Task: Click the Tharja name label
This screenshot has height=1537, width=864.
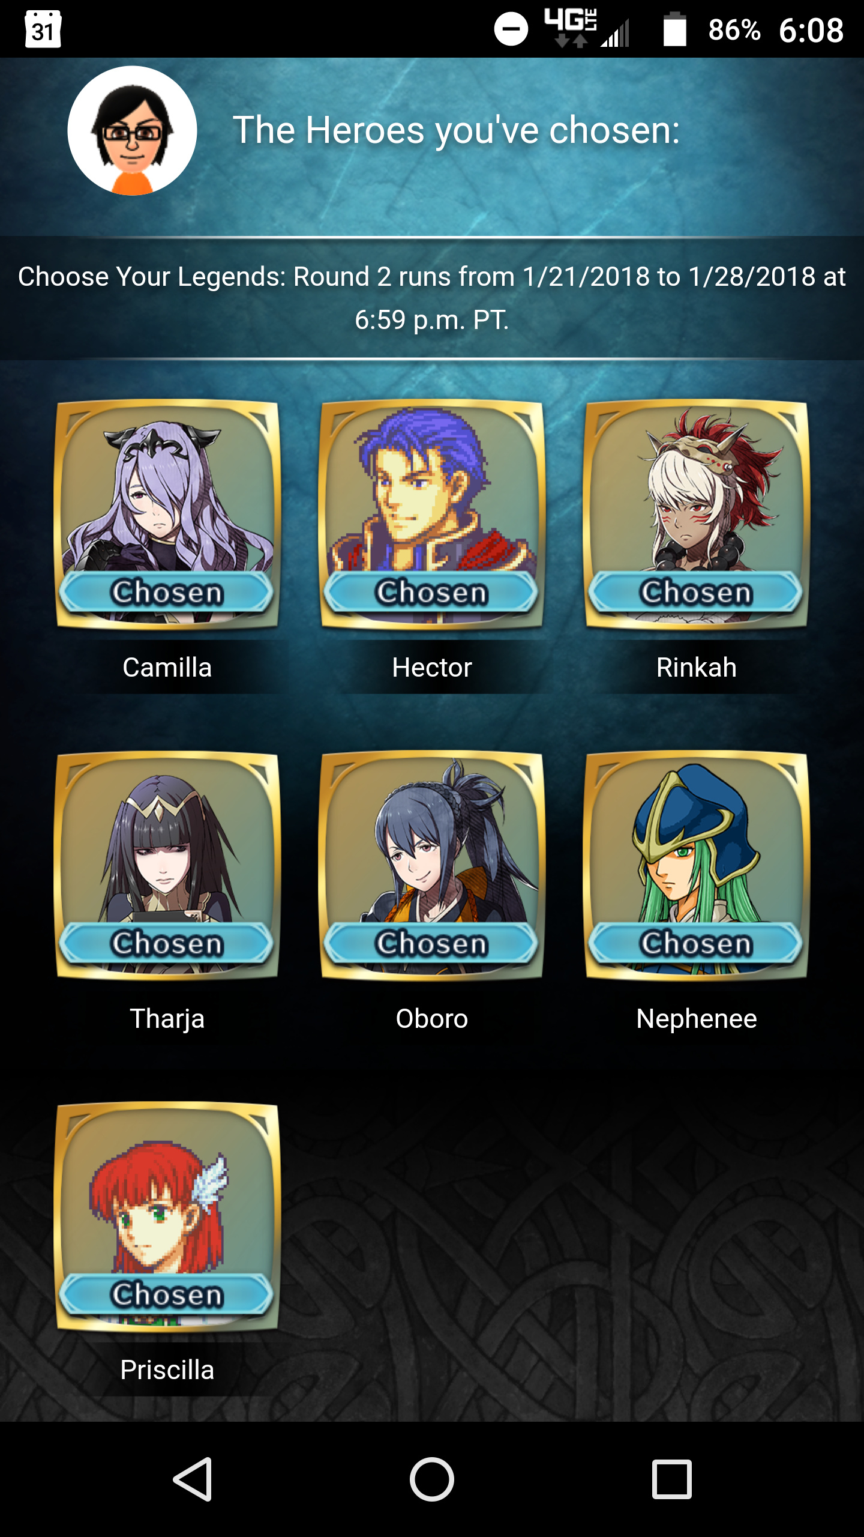Action: click(167, 1019)
